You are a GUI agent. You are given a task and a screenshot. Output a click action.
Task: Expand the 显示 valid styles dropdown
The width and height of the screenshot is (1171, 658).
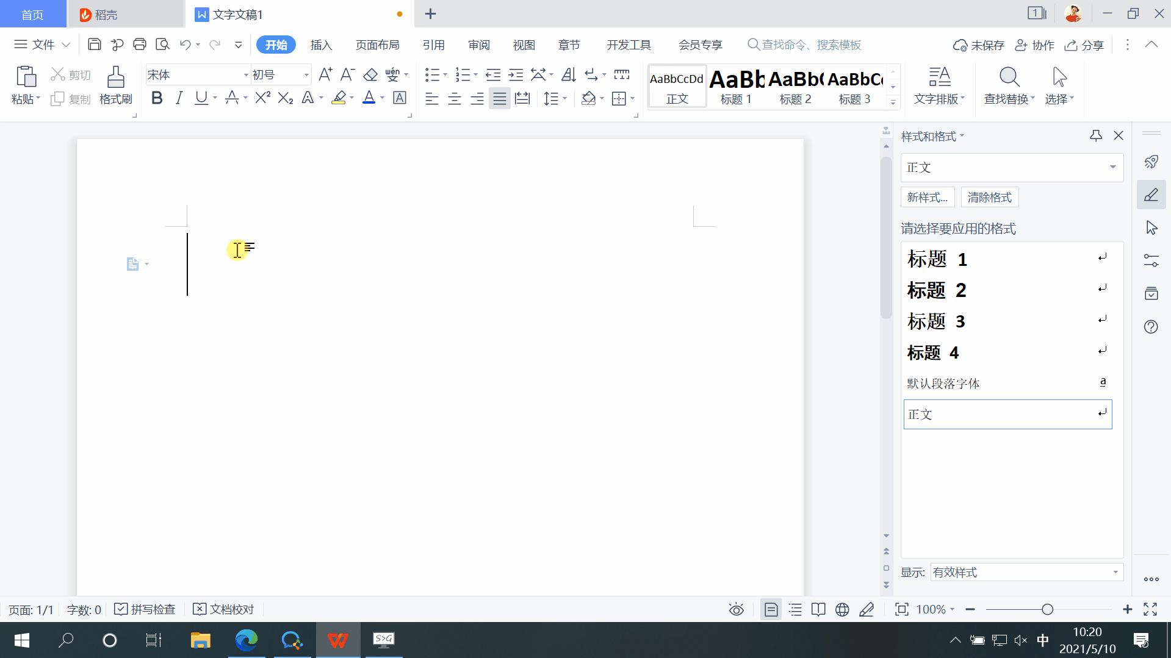click(x=1115, y=572)
